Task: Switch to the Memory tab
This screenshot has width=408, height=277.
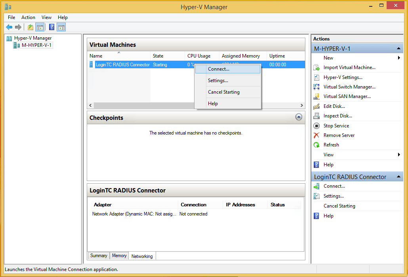Action: tap(119, 256)
